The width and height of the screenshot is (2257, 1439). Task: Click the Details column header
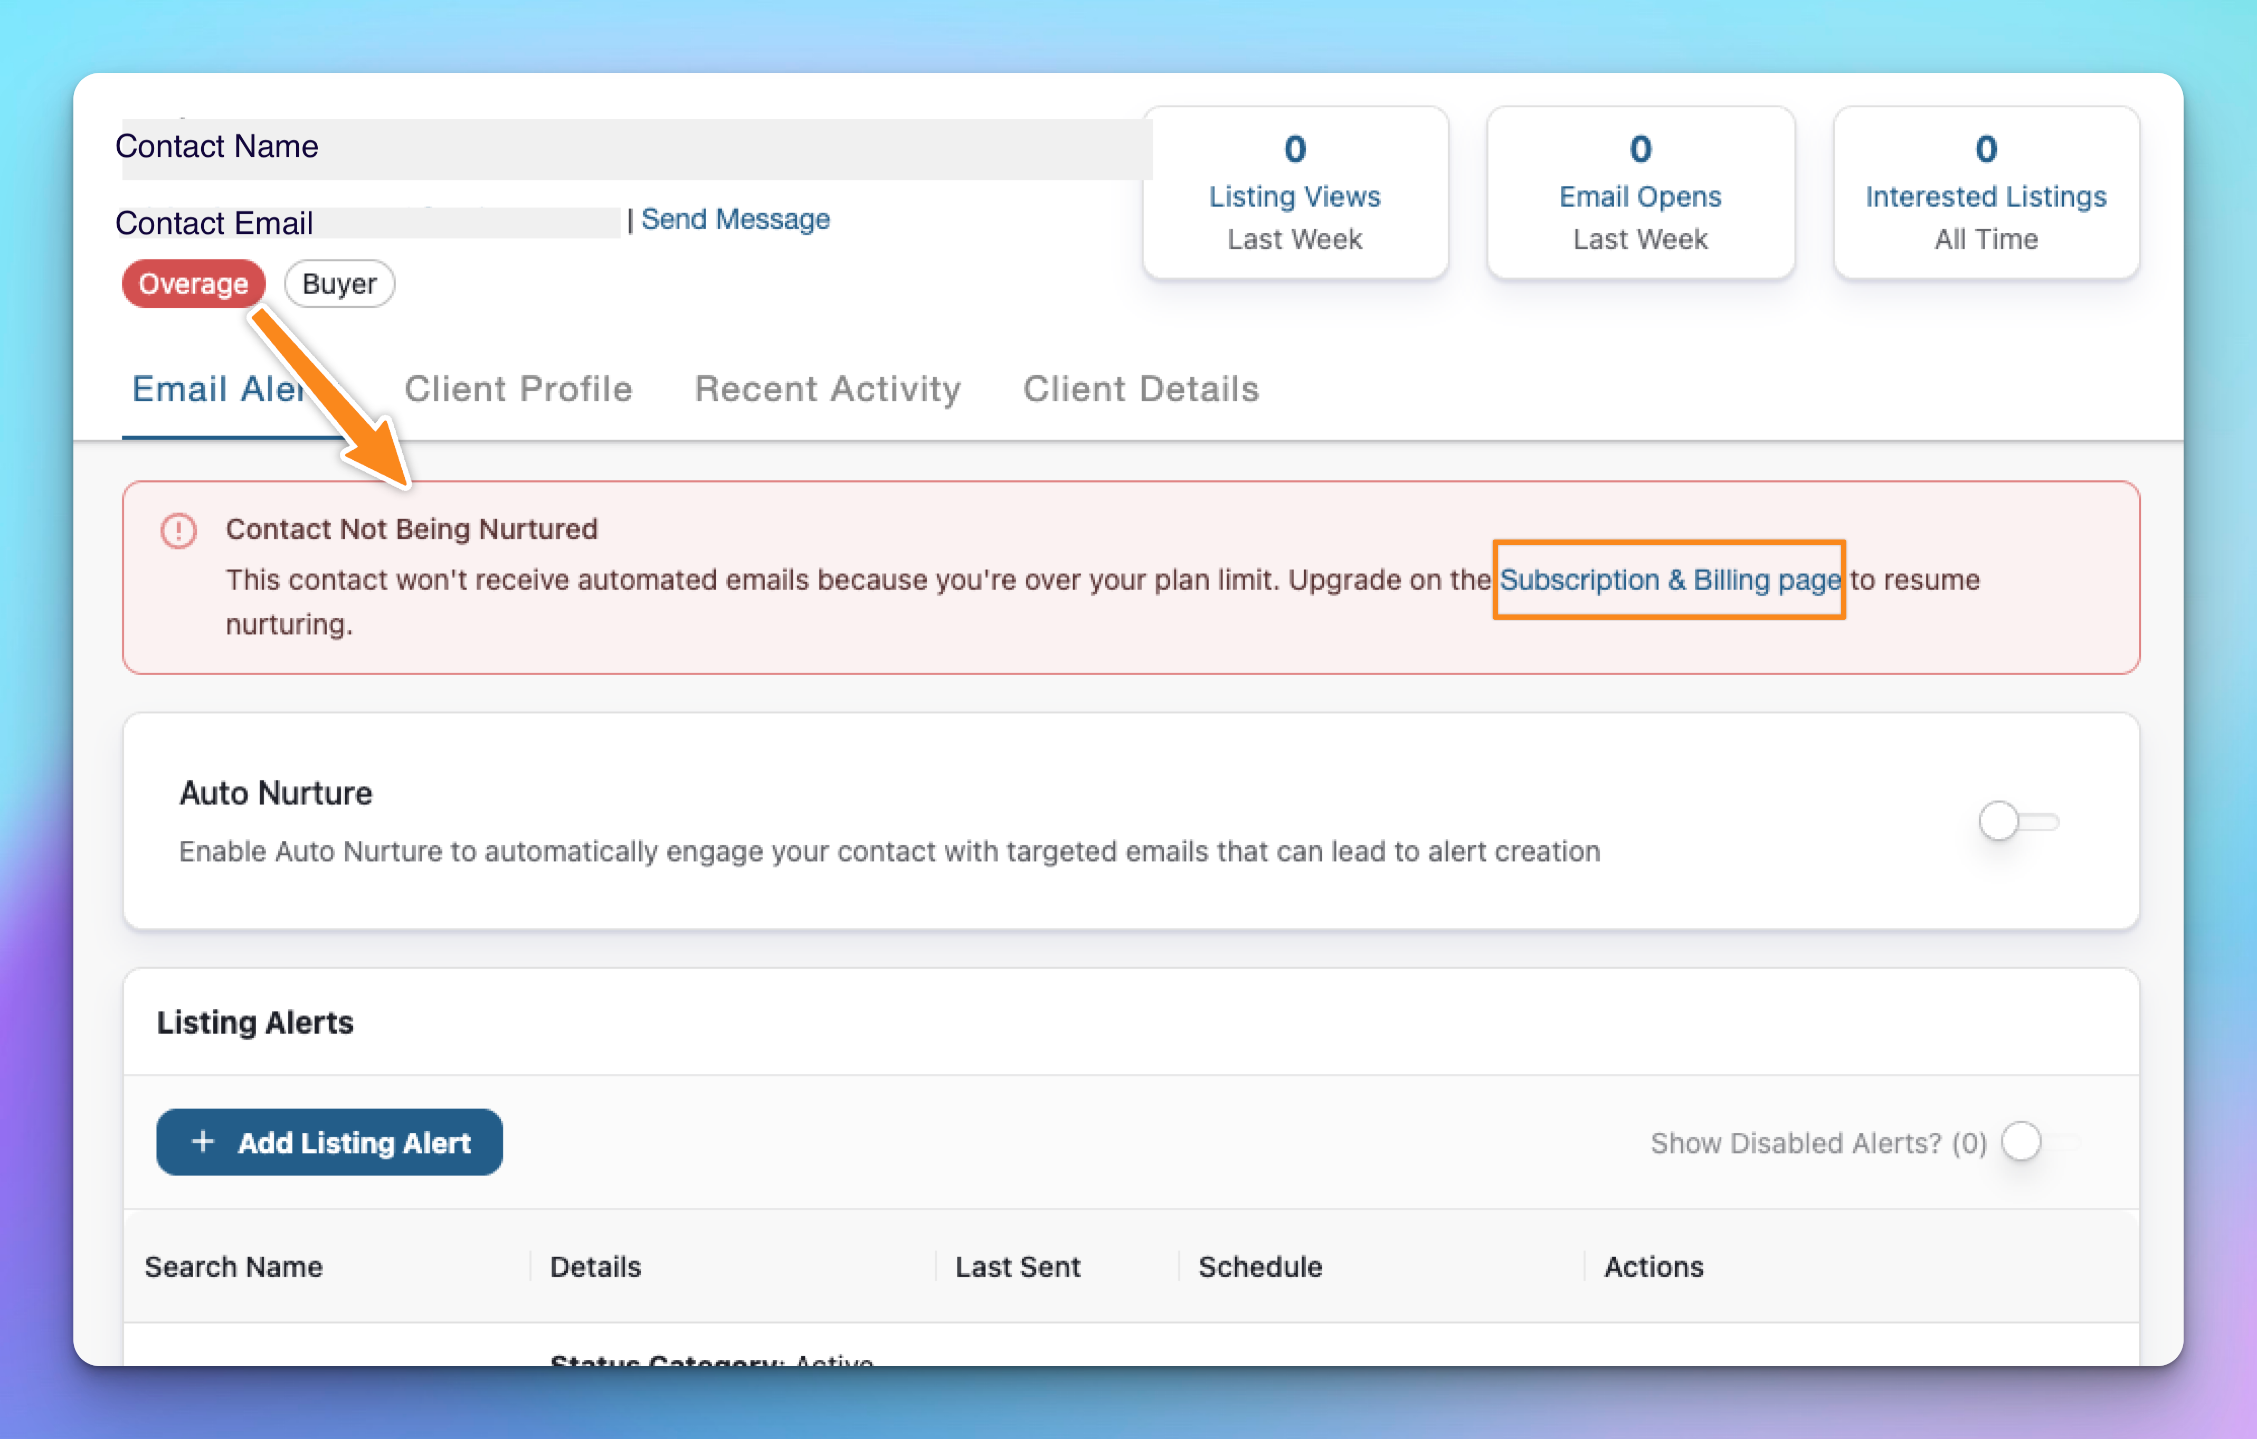click(595, 1266)
